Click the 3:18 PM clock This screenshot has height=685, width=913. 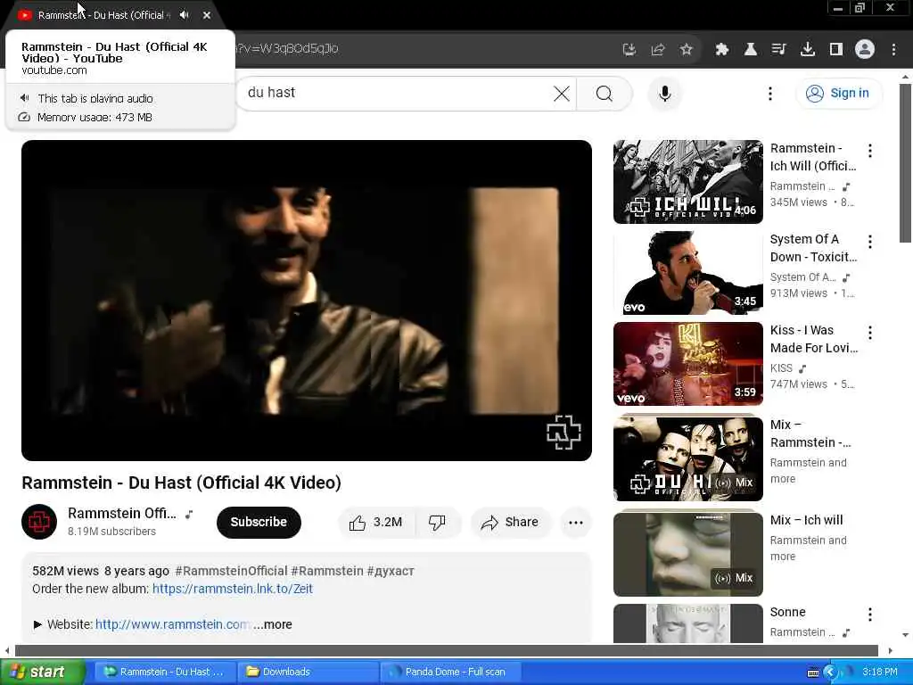[880, 673]
